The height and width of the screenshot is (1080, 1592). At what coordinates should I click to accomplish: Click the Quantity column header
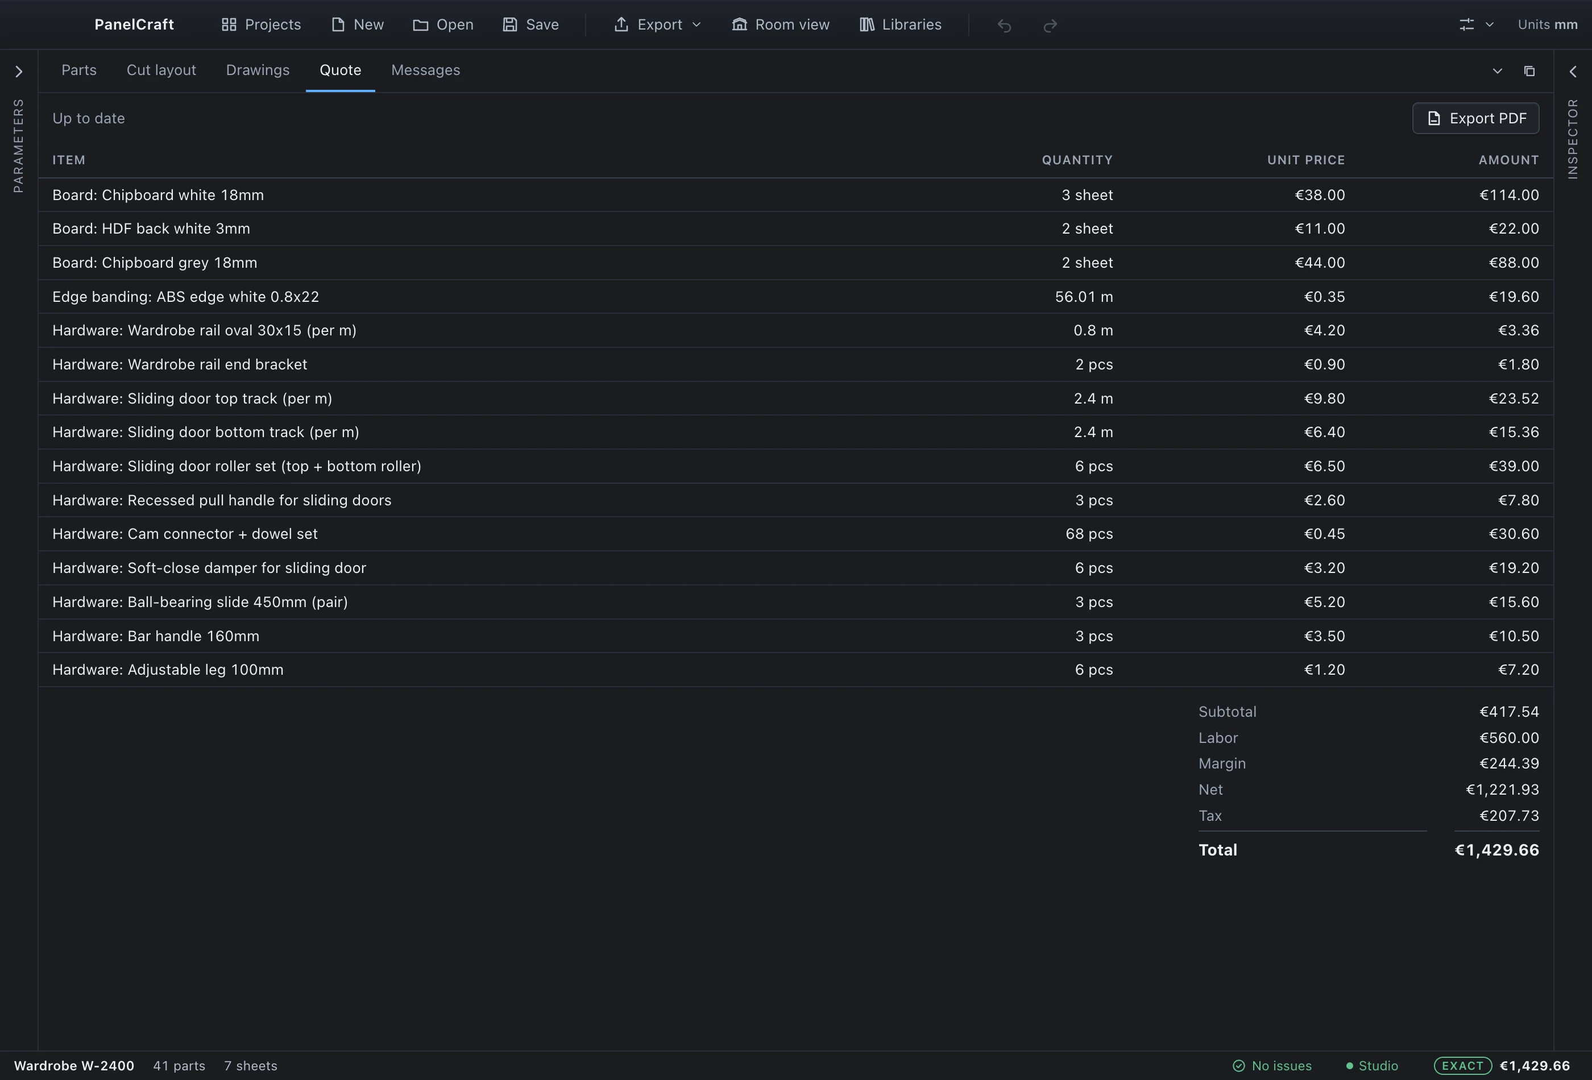[x=1077, y=160]
